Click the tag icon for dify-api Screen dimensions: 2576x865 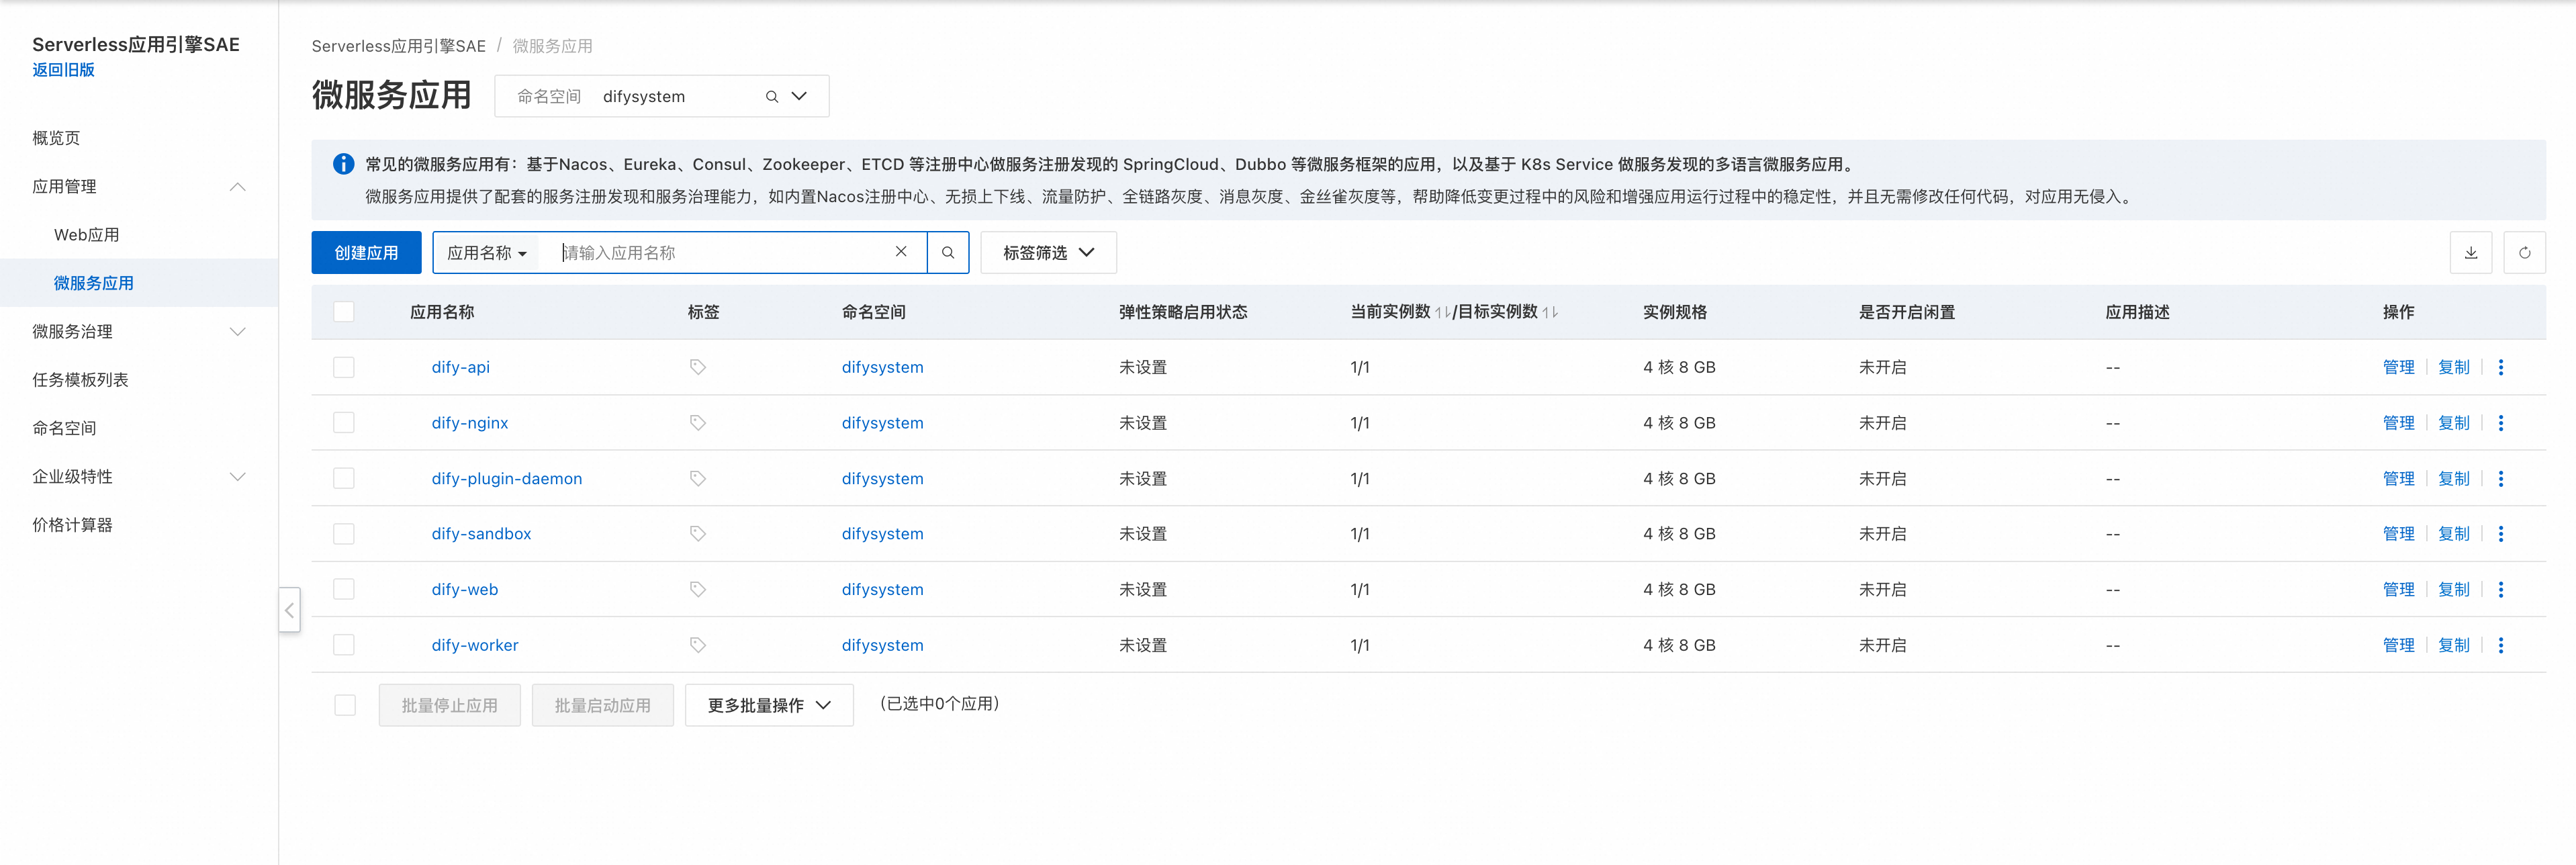click(697, 367)
